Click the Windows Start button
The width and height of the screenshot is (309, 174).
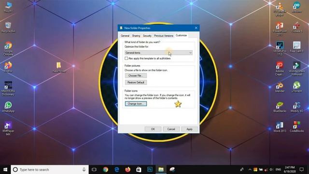(5, 170)
